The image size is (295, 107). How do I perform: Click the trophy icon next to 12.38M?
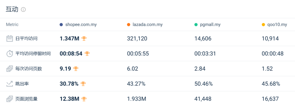(x=84, y=99)
